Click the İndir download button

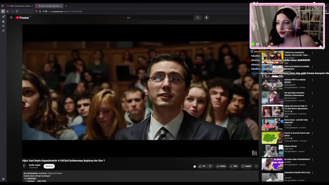pyautogui.click(x=234, y=166)
